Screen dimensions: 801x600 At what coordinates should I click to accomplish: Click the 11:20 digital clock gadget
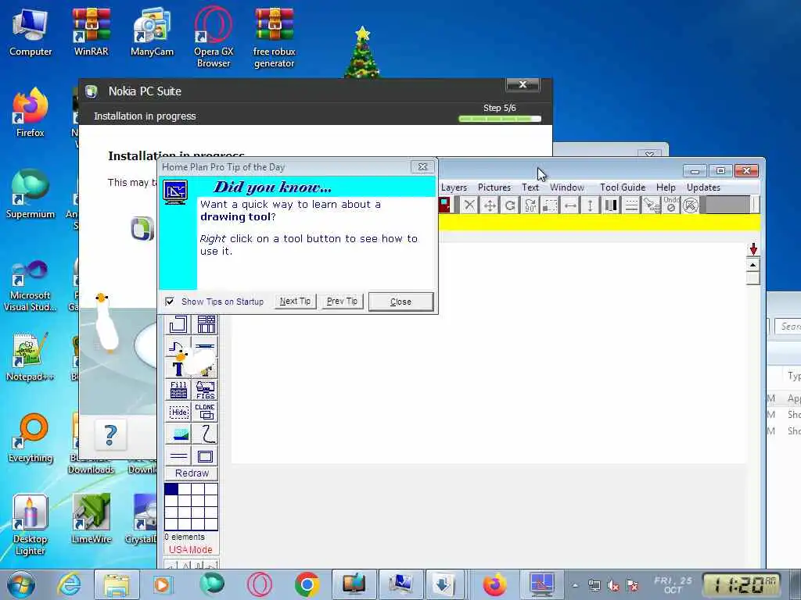click(x=742, y=584)
